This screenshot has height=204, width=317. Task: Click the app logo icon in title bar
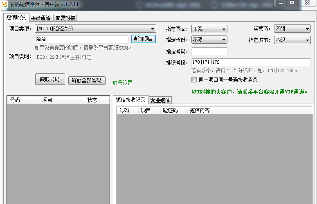4,4
